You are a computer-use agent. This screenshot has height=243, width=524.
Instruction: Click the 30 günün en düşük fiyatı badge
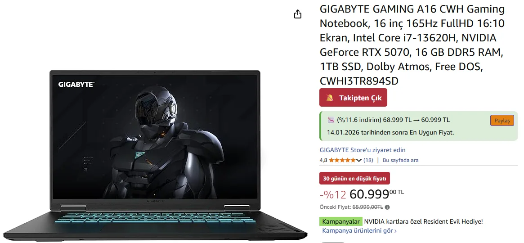tap(354, 178)
